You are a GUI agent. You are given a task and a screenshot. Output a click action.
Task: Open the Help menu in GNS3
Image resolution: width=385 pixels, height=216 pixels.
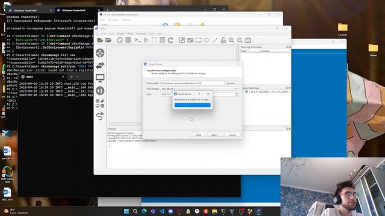pos(159,34)
